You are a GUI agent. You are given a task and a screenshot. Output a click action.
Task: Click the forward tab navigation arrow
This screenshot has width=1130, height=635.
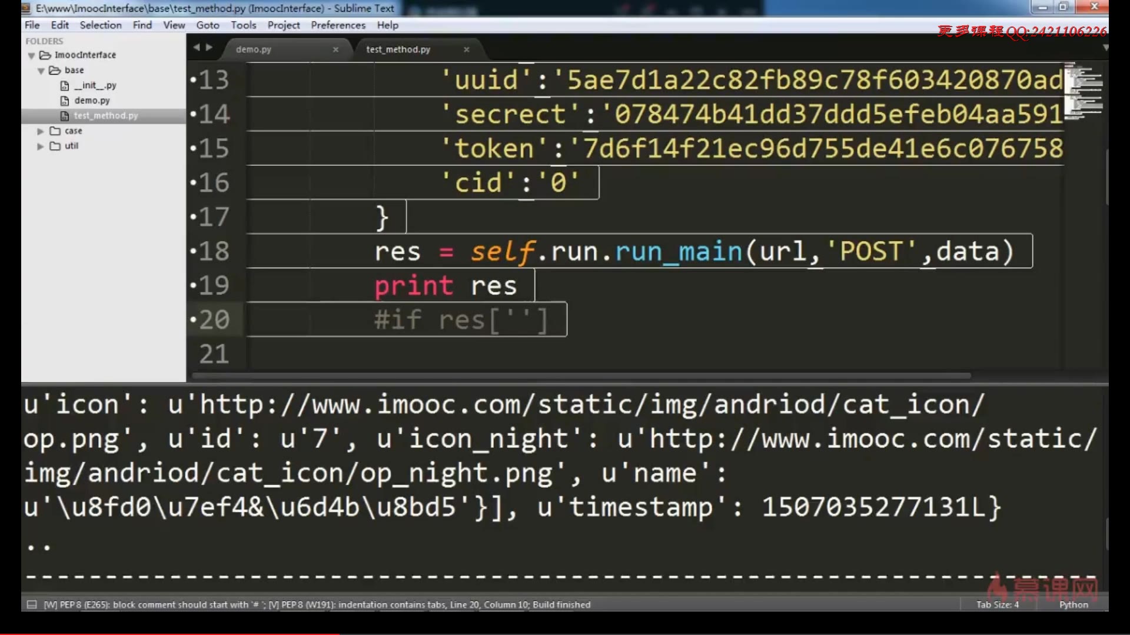(x=209, y=48)
